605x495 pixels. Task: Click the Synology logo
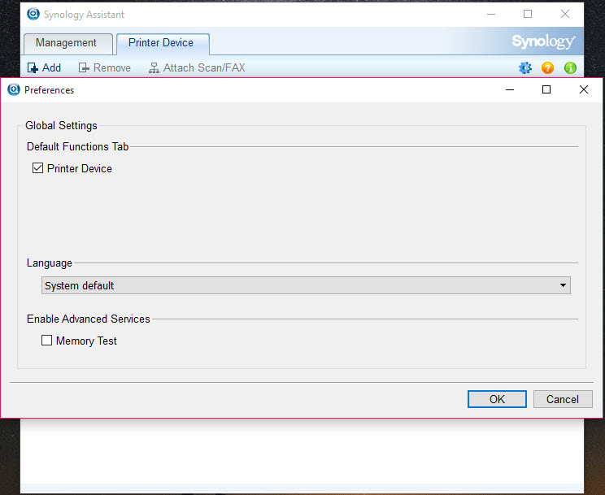[543, 41]
